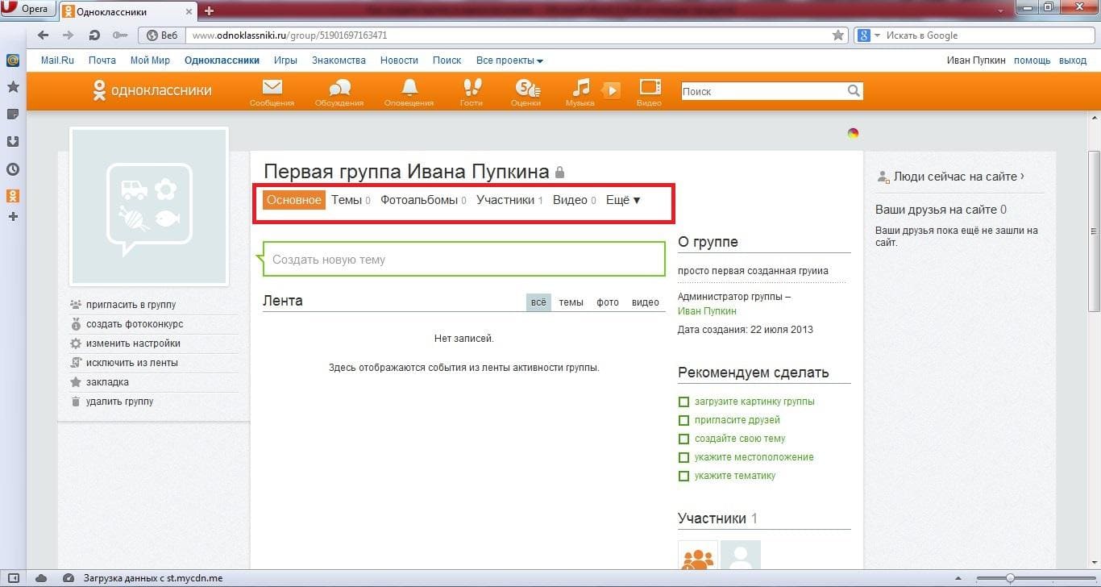Select 'Фотоальбомы' tab
This screenshot has width=1101, height=587.
419,200
